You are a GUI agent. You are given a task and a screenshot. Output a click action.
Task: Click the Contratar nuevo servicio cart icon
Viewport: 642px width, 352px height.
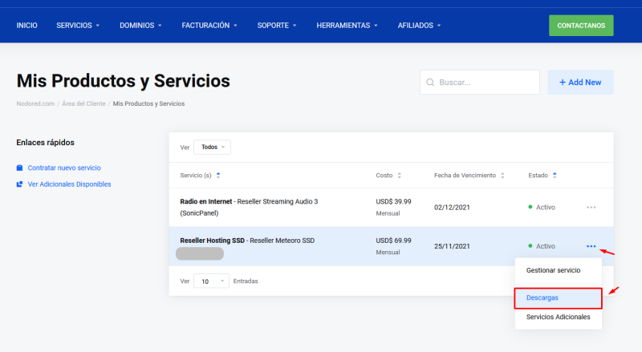(x=20, y=168)
